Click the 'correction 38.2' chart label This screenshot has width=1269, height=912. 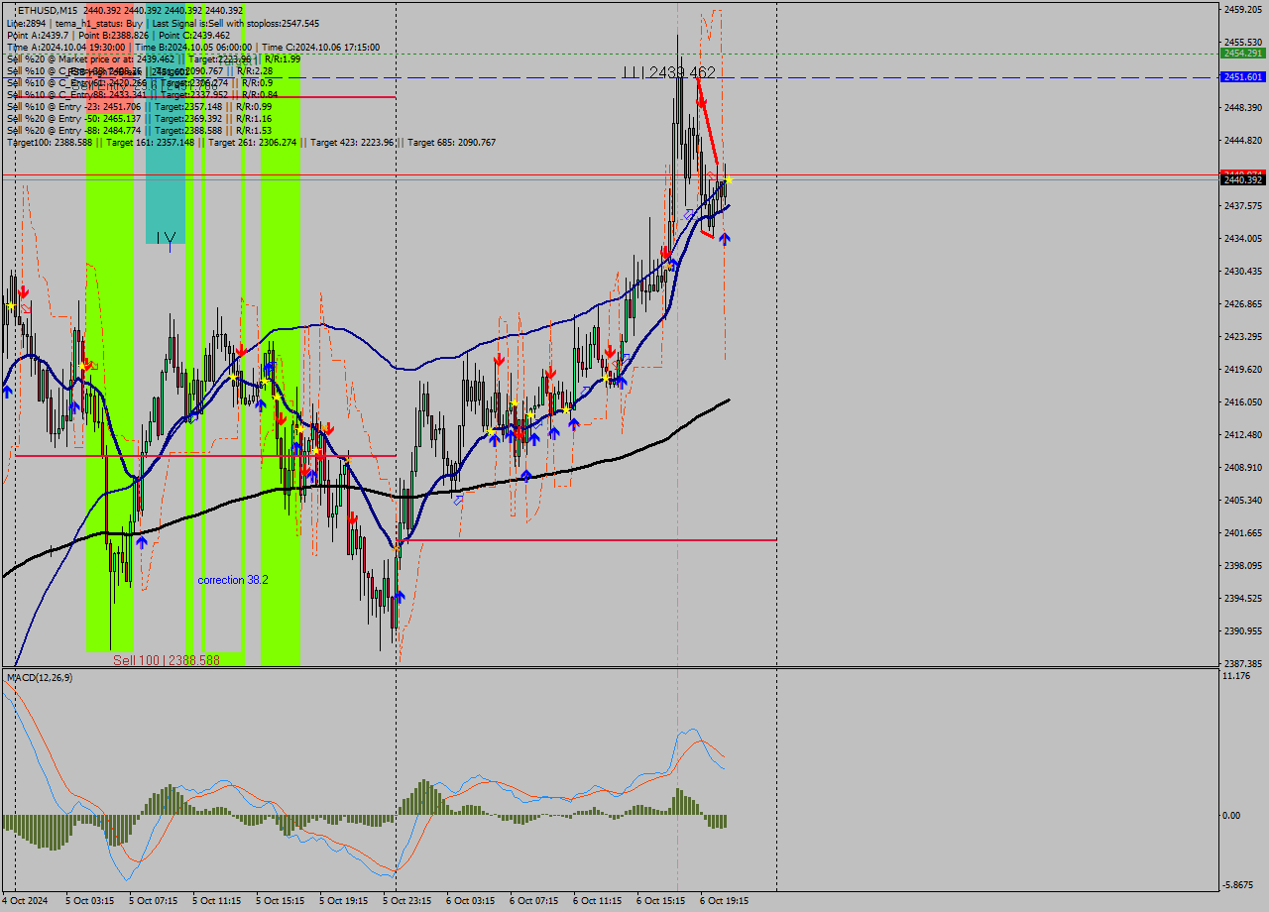(x=233, y=580)
